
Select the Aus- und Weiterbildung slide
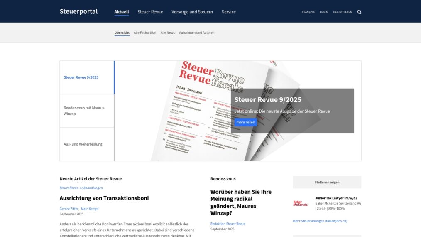(x=87, y=144)
